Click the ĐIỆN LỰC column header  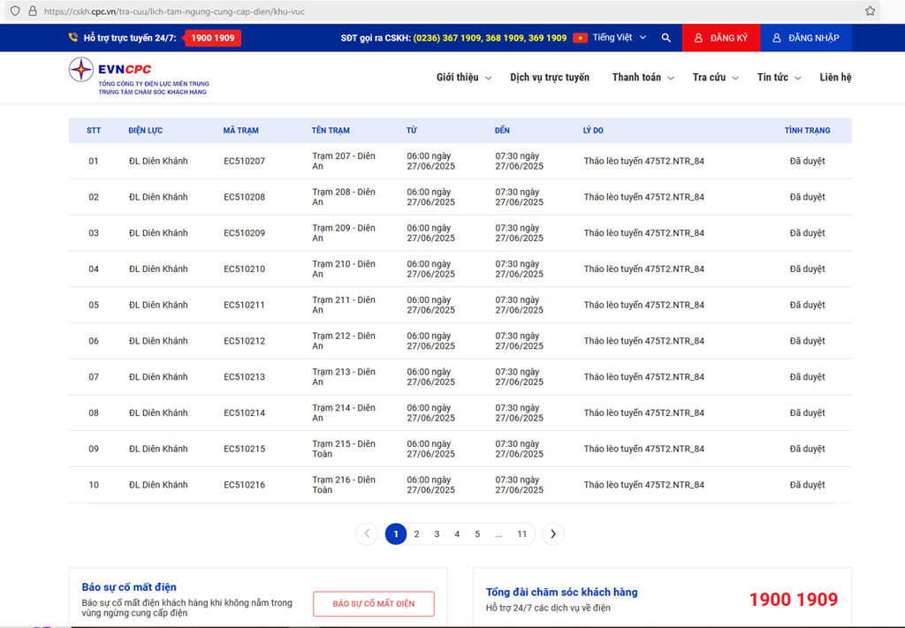(x=146, y=131)
